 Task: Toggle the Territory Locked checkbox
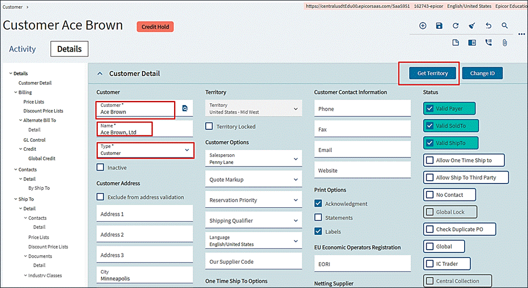click(x=209, y=126)
